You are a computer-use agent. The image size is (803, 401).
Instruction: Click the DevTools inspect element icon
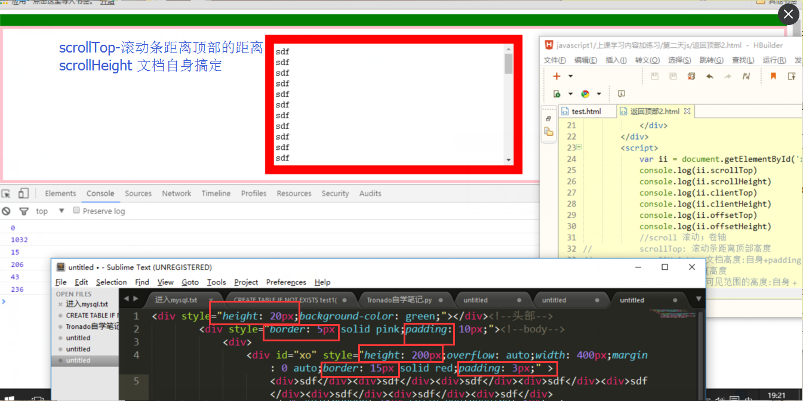pos(6,193)
